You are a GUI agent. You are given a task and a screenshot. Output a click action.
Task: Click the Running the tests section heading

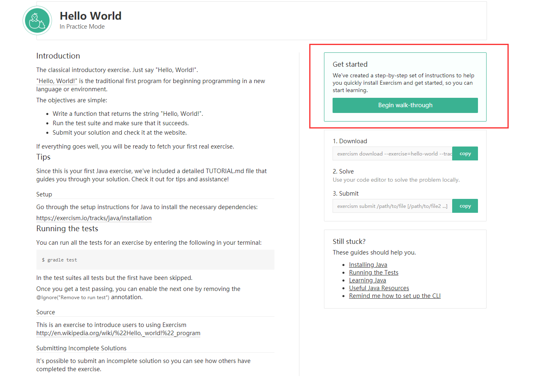coord(67,229)
